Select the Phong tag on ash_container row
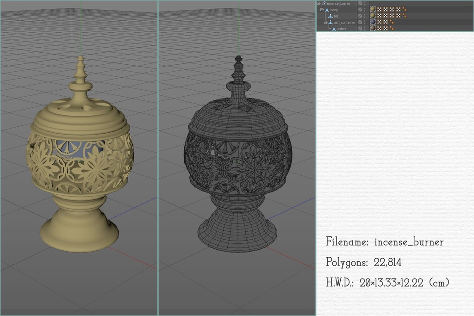This screenshot has width=474, height=316. click(x=392, y=22)
